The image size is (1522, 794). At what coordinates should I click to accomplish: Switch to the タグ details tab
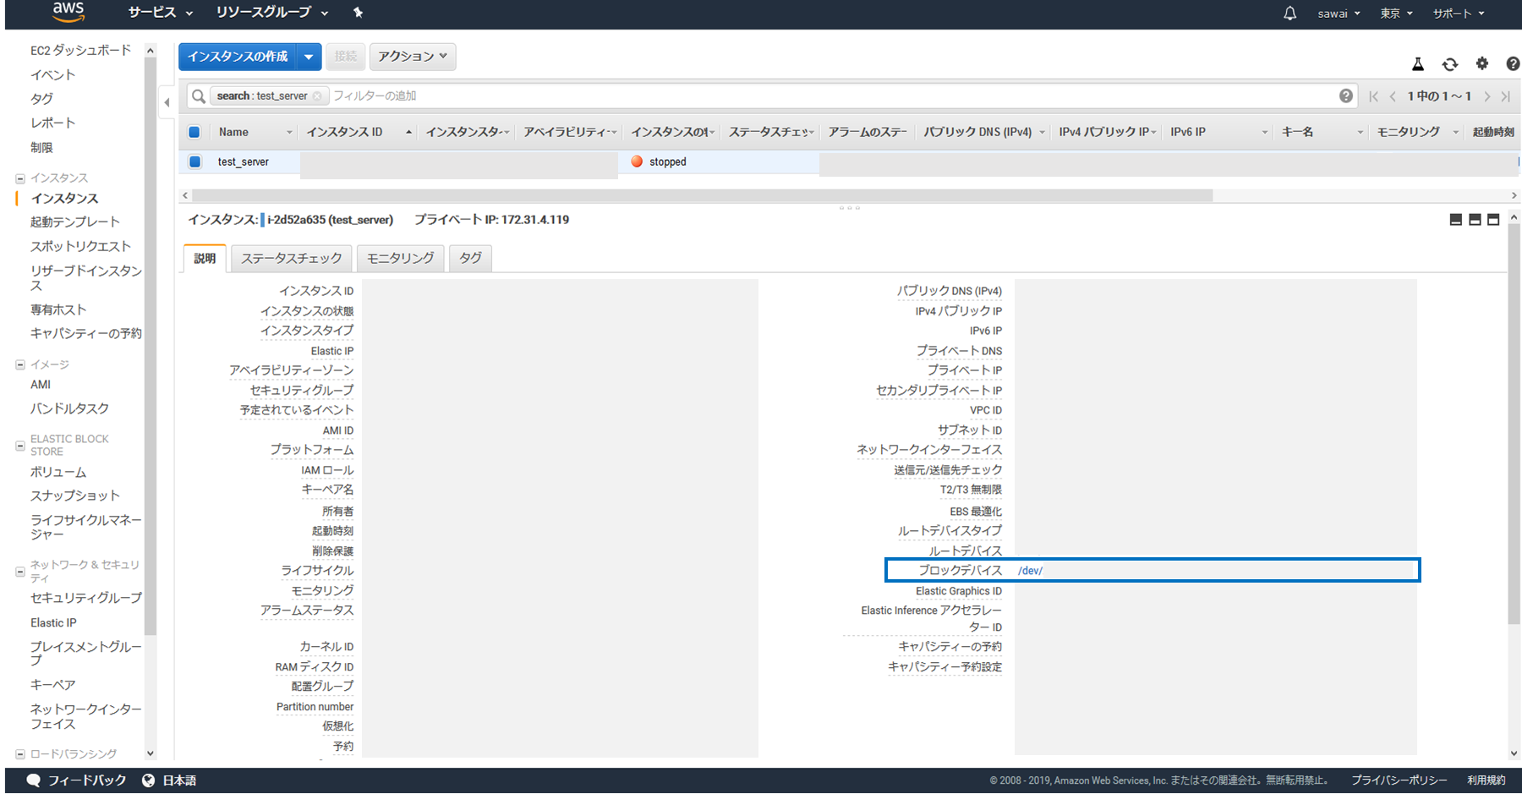[x=471, y=258]
